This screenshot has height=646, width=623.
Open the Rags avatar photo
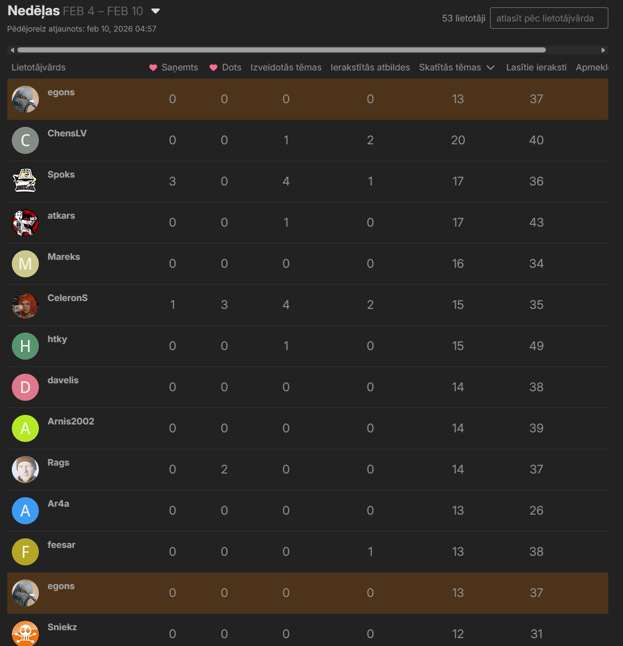pos(25,470)
